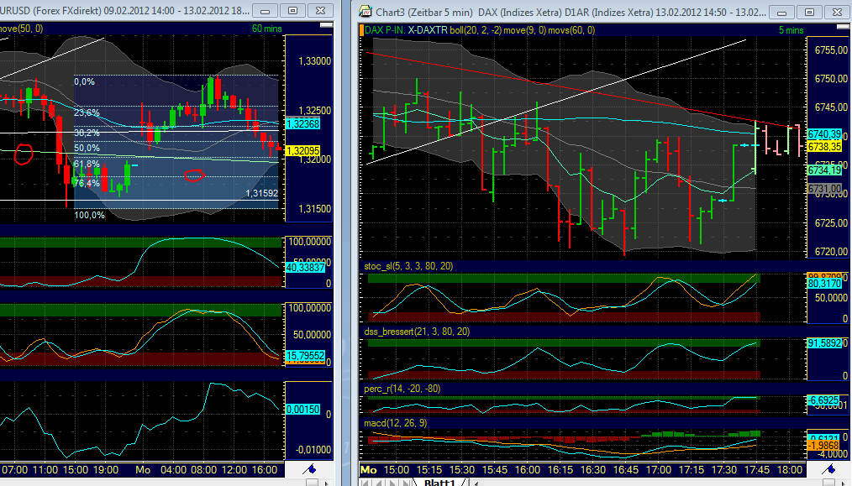Screen dimensions: 852x486
Task: Select the first-sheet navigation icon at bottom left
Action: pos(364,481)
